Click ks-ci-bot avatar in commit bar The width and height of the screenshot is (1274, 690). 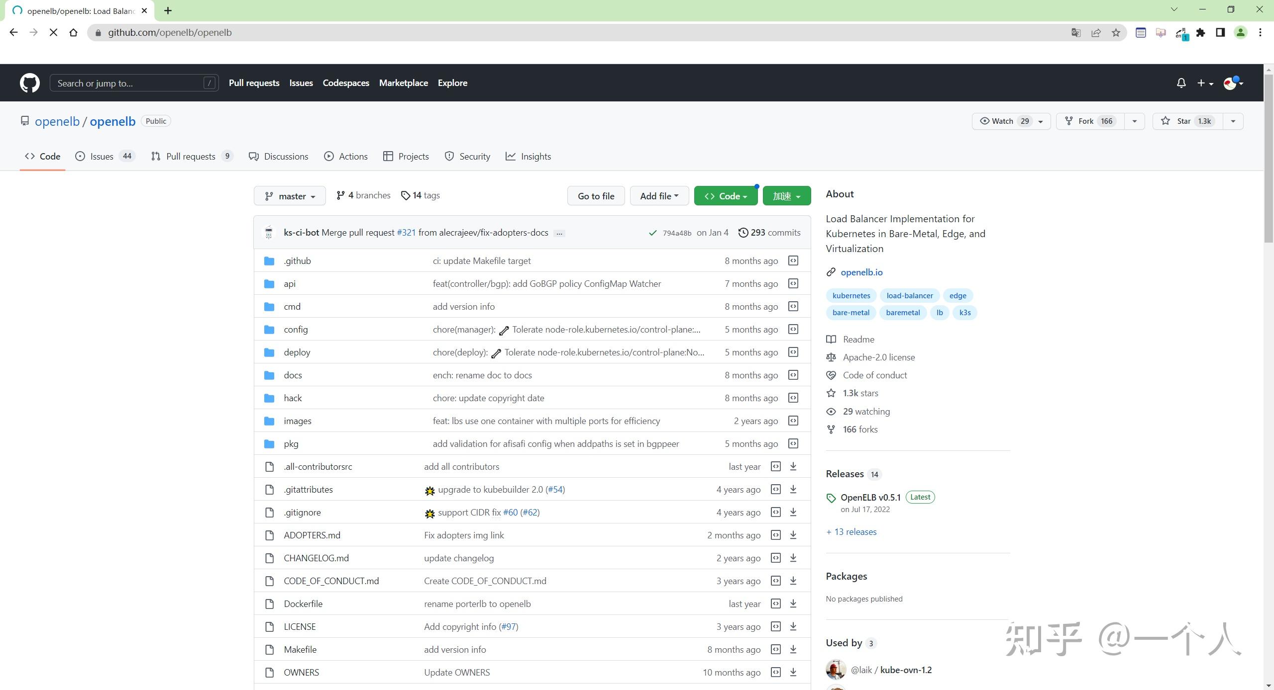[x=269, y=233]
